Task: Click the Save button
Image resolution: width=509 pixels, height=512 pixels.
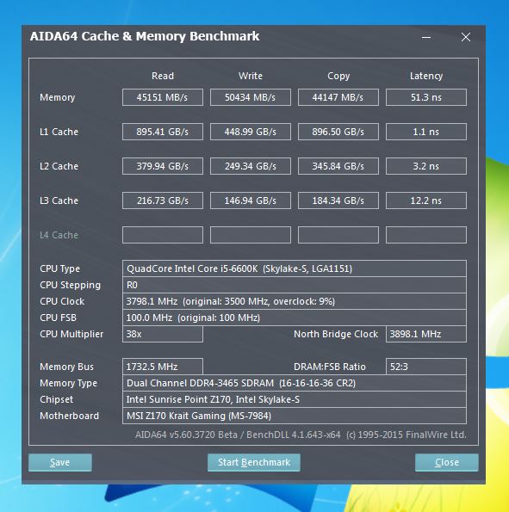Action: 60,462
